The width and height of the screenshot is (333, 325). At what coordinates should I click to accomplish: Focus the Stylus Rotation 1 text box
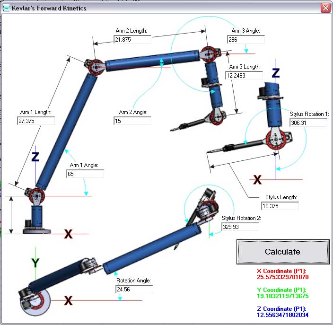click(308, 123)
